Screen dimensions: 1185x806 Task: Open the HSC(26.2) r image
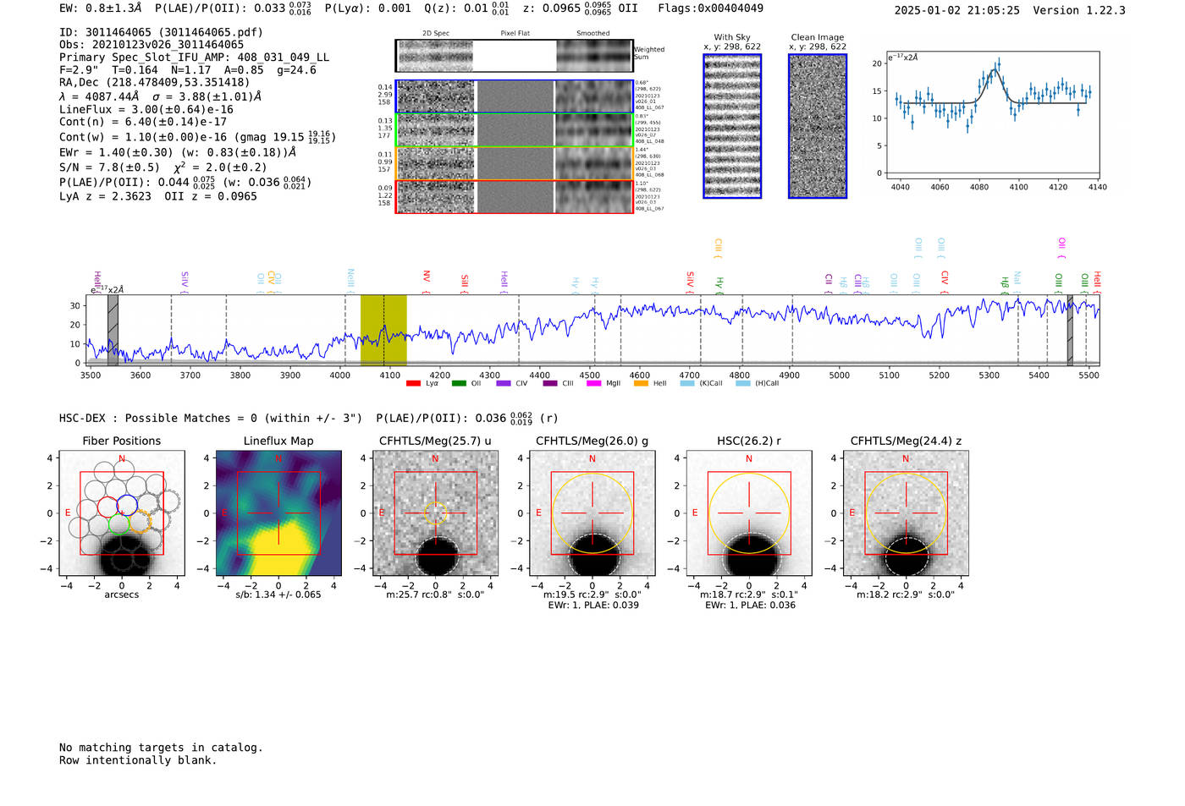[x=749, y=513]
